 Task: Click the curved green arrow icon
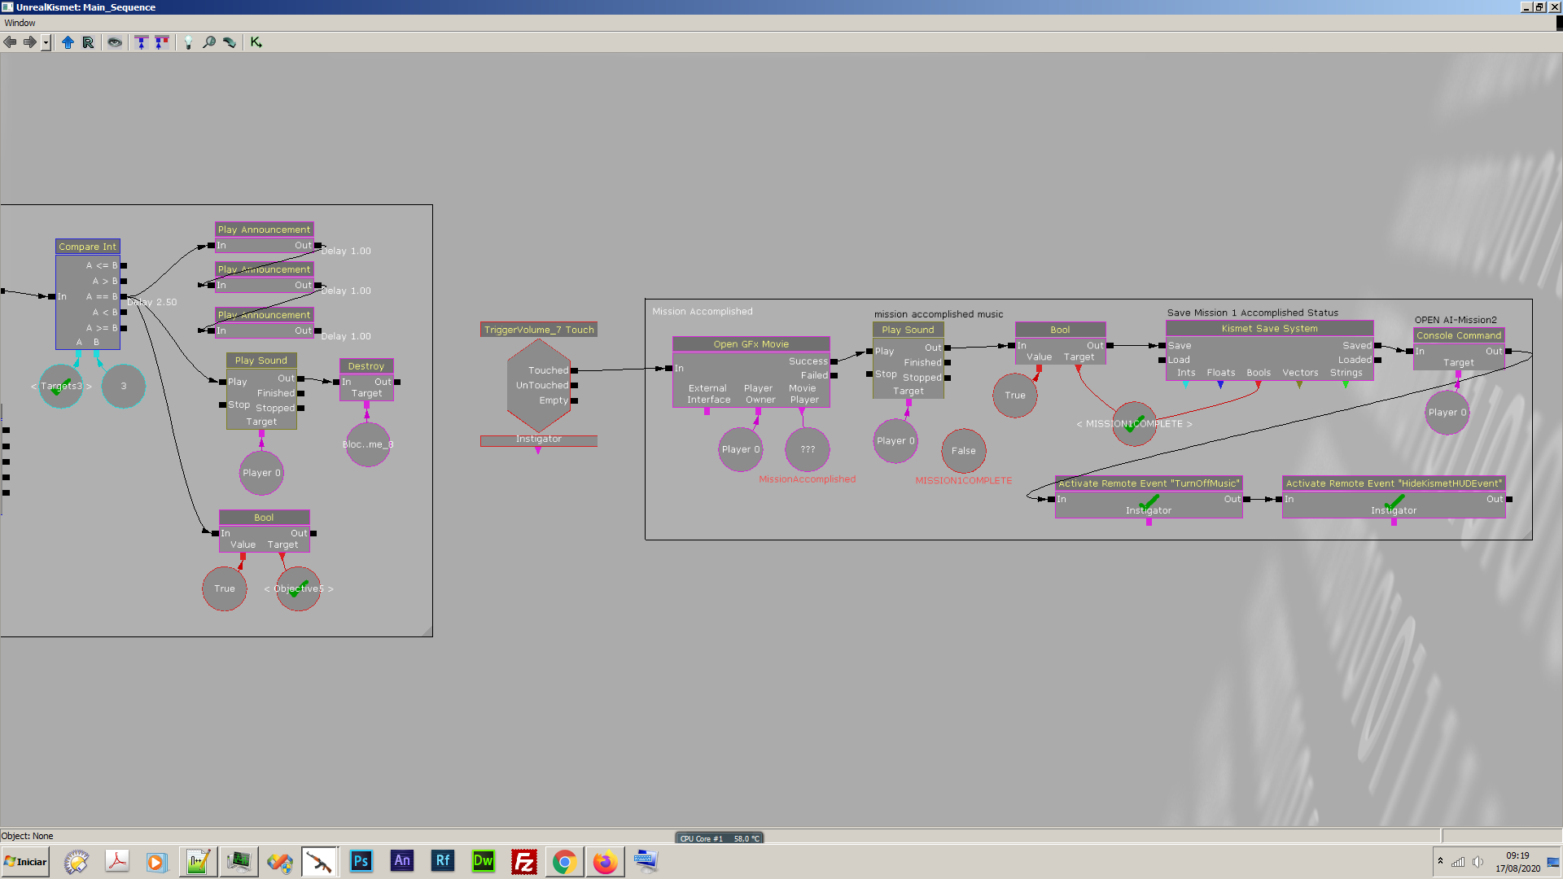coord(230,42)
